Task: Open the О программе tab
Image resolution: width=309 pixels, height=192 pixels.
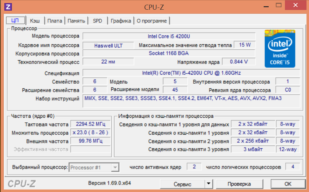Action: [x=152, y=21]
